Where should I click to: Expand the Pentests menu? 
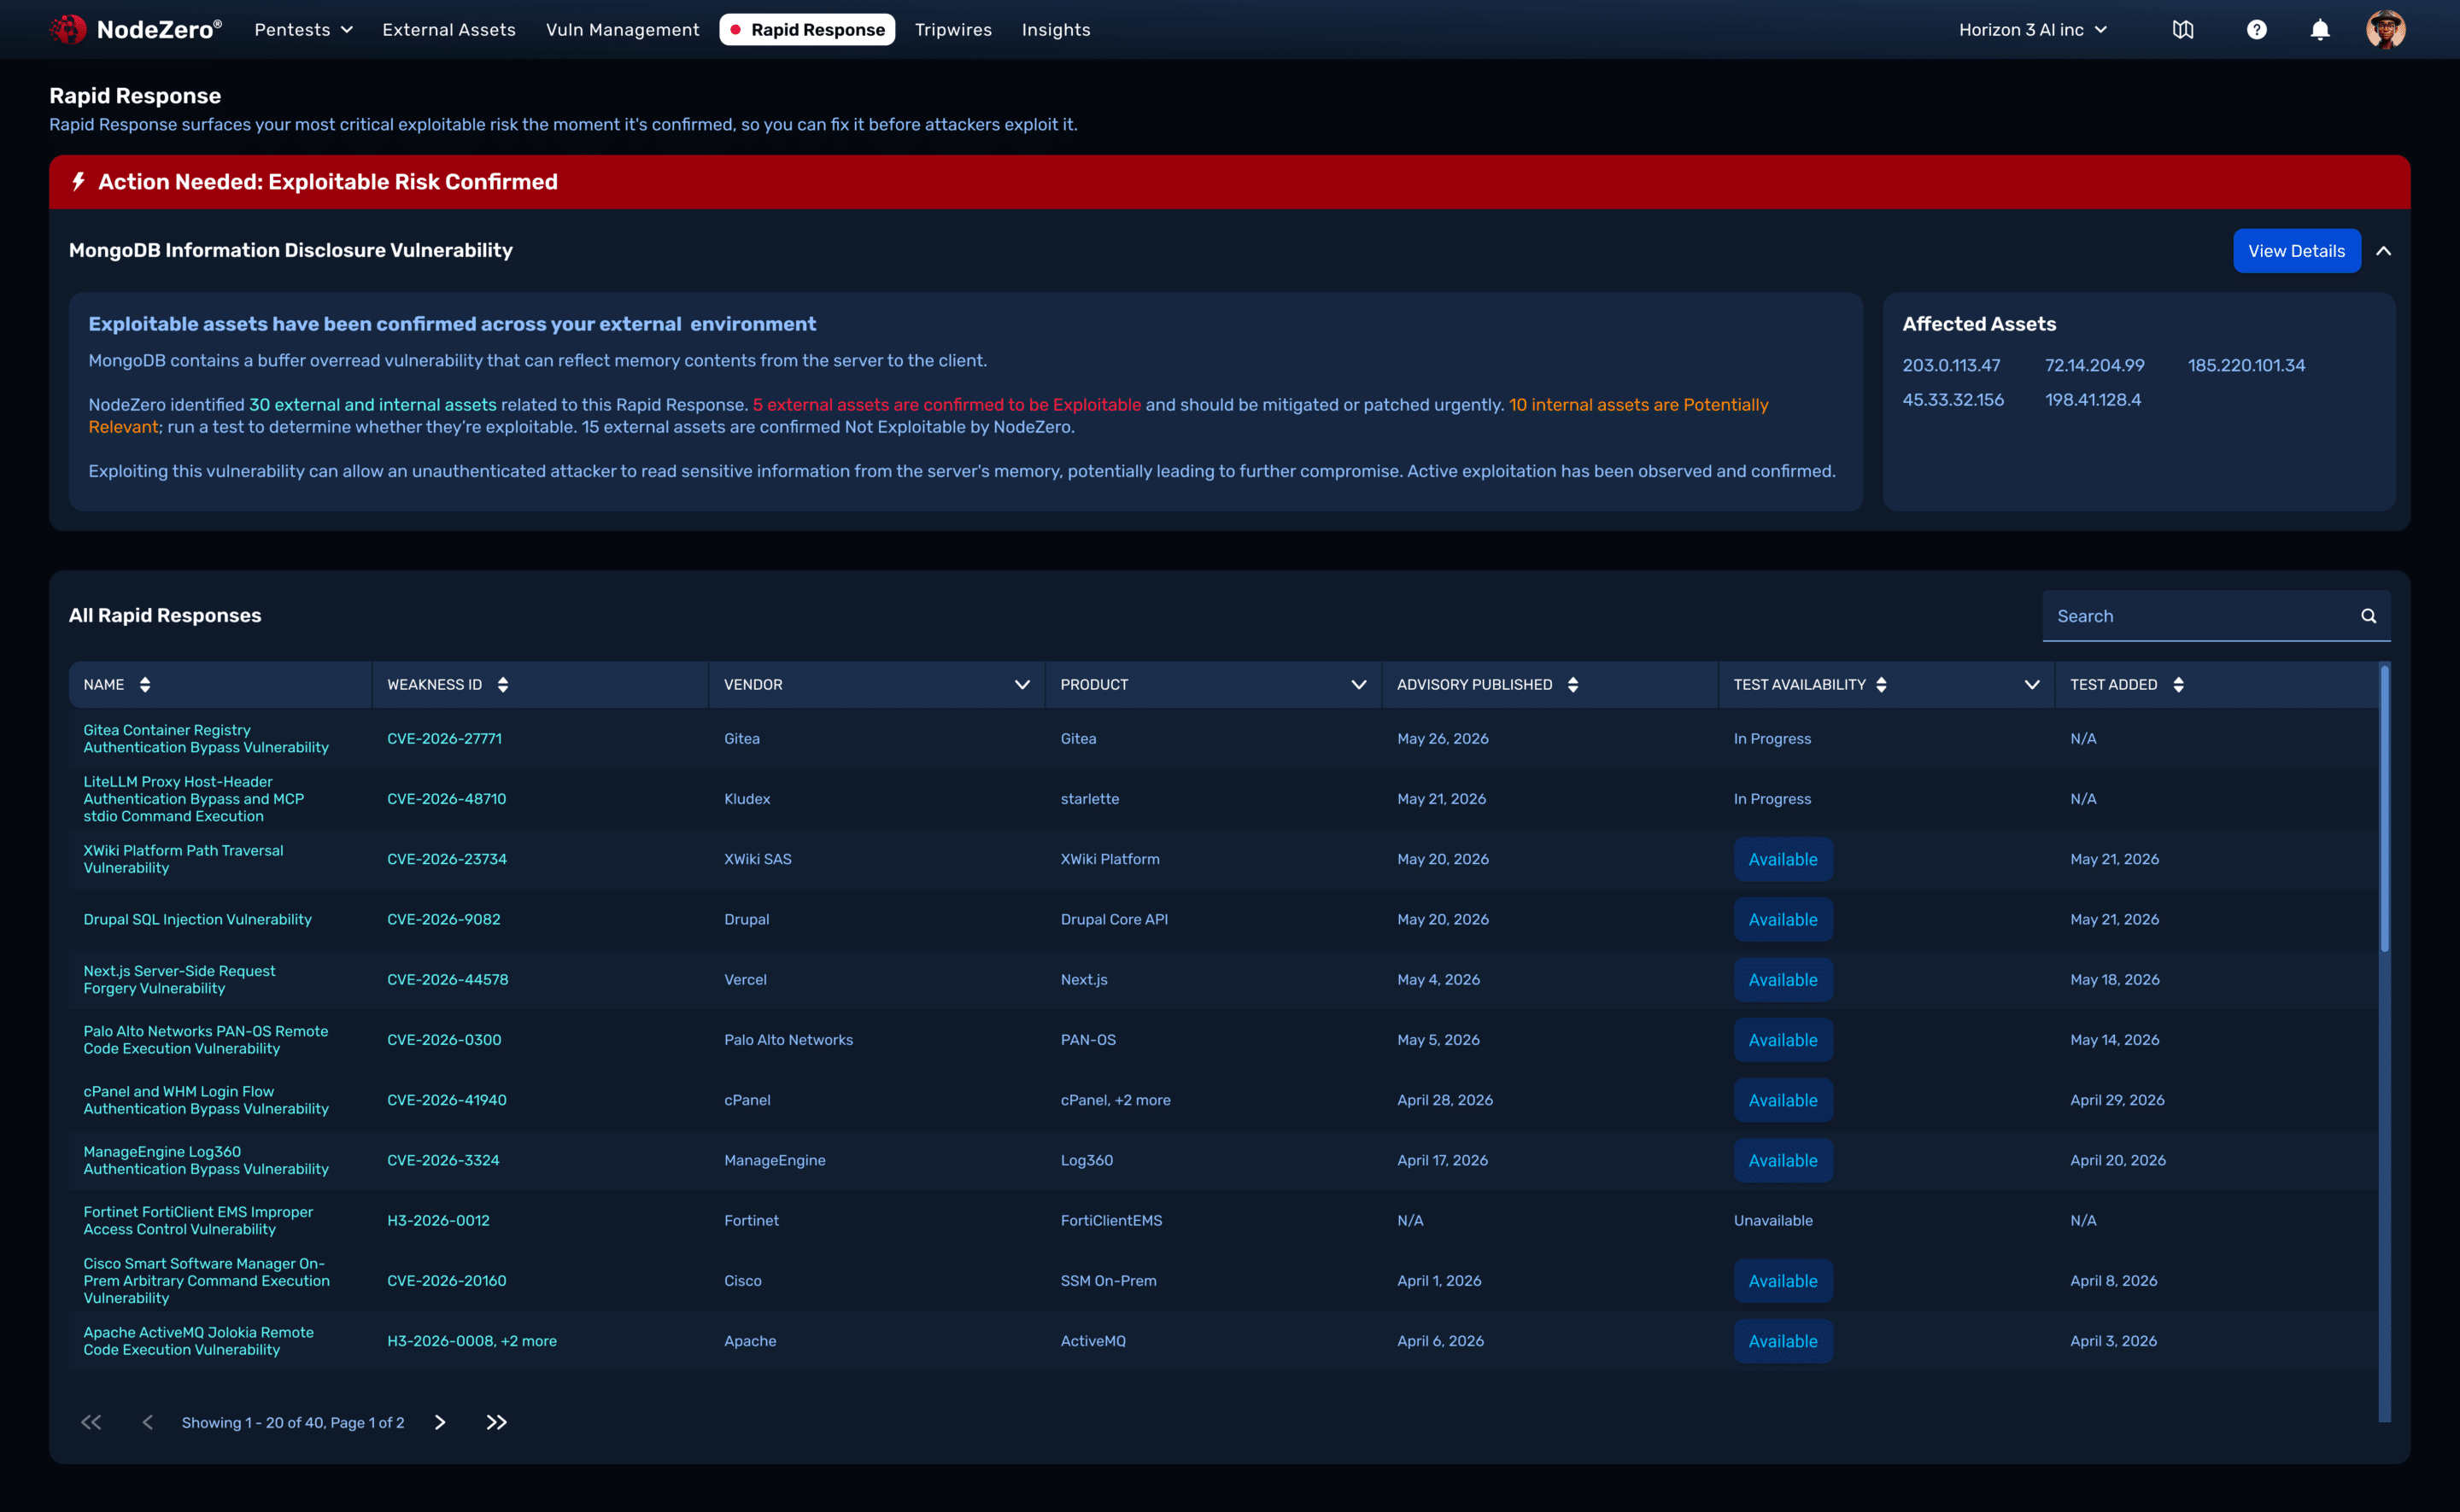[303, 30]
